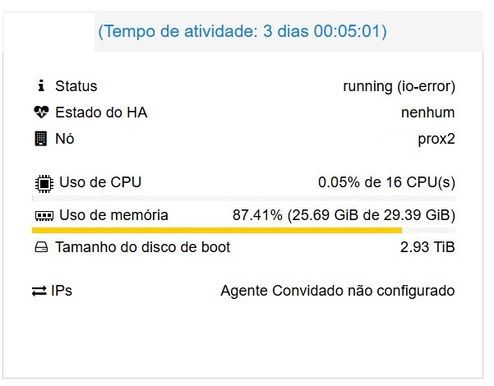Click the '2.93 TiB' disk size value
The width and height of the screenshot is (494, 386).
tap(427, 247)
